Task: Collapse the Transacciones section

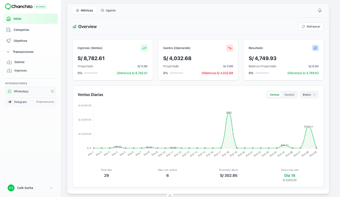Action: click(8, 52)
